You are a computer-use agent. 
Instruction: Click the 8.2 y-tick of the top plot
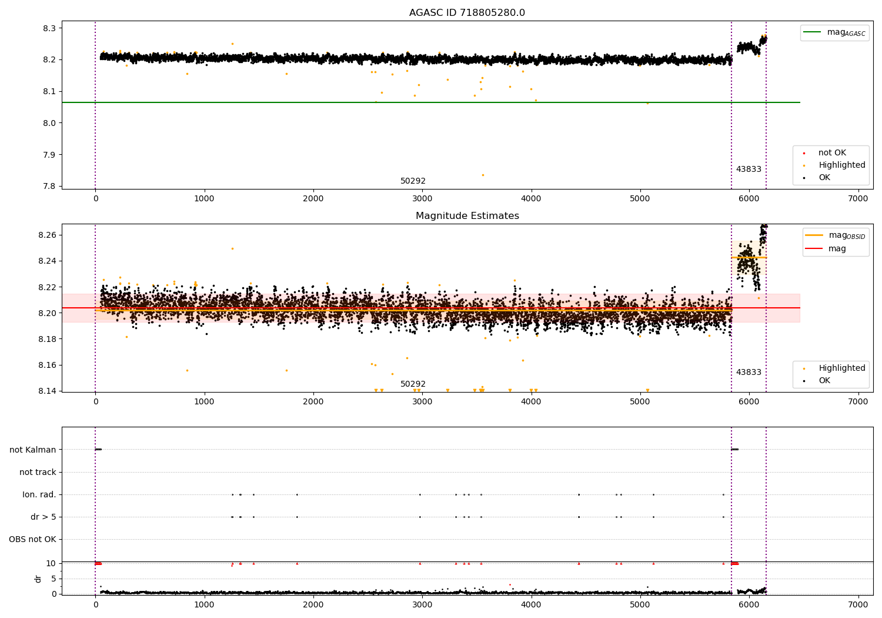tap(49, 60)
